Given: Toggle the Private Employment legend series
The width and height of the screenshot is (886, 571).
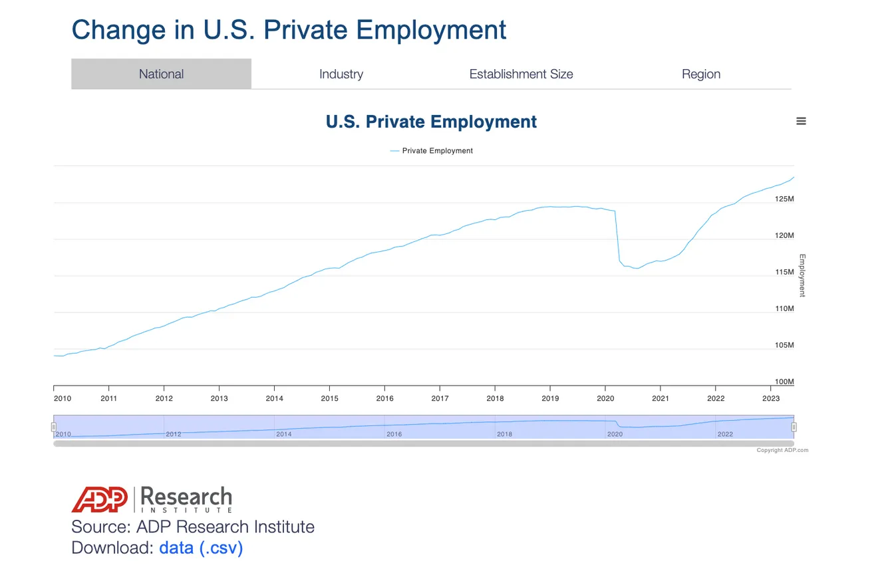Looking at the screenshot, I should click(431, 151).
